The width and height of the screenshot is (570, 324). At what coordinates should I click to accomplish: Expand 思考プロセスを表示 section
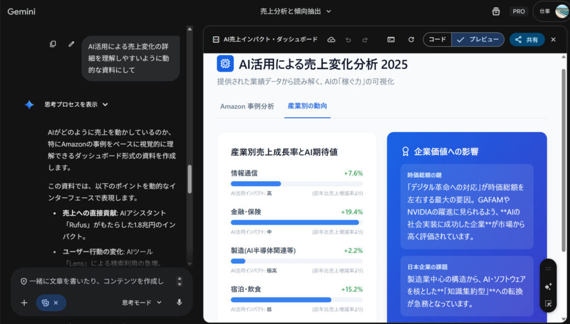click(x=76, y=104)
